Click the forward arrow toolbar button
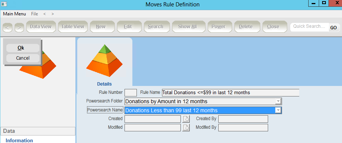Screen dimensions: 342x143 pos(19,27)
